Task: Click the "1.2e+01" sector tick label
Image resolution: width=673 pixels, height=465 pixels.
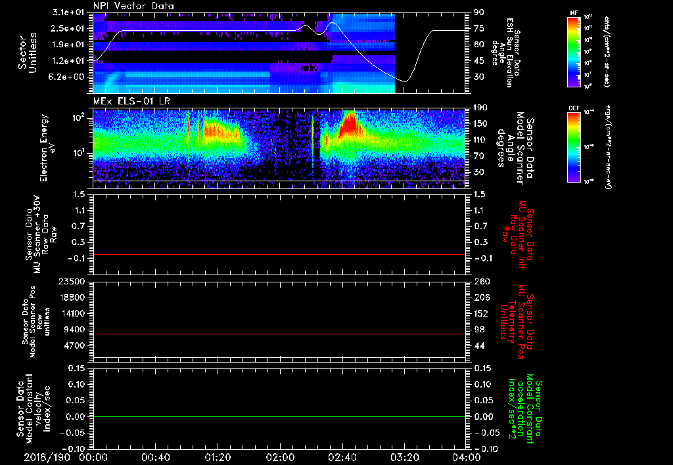Action: pos(68,61)
